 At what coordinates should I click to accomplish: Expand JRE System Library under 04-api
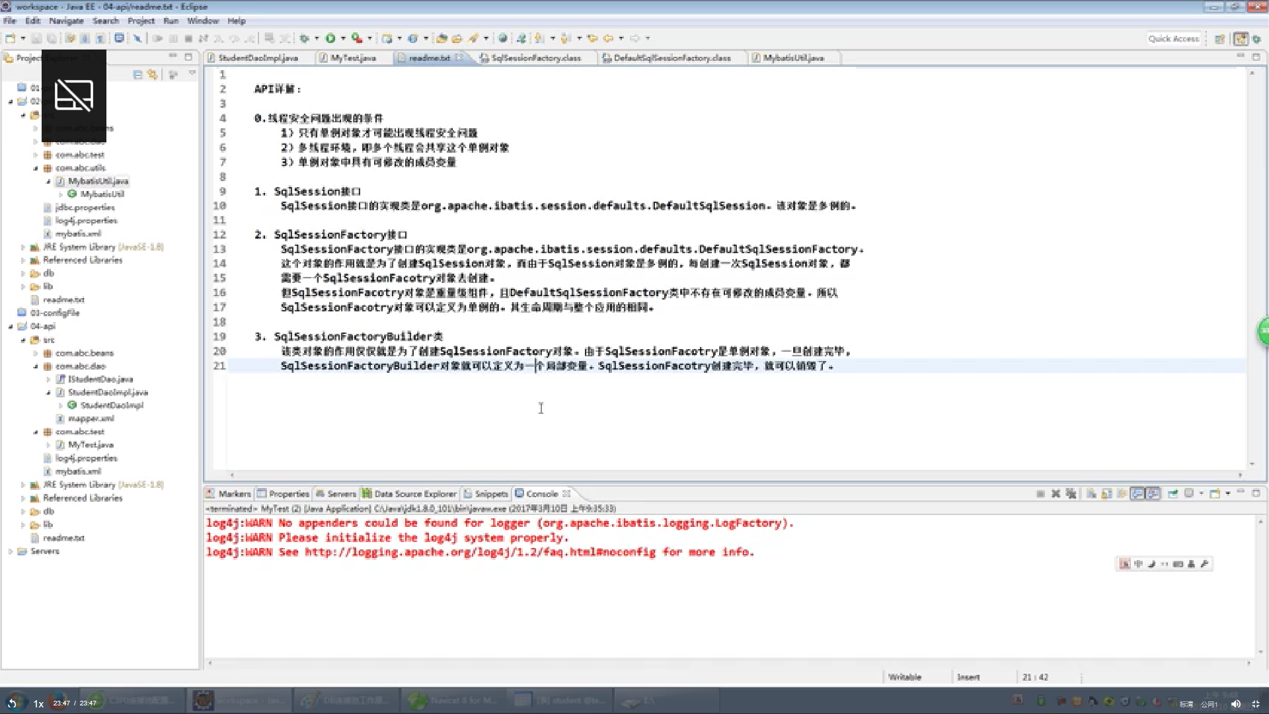23,485
